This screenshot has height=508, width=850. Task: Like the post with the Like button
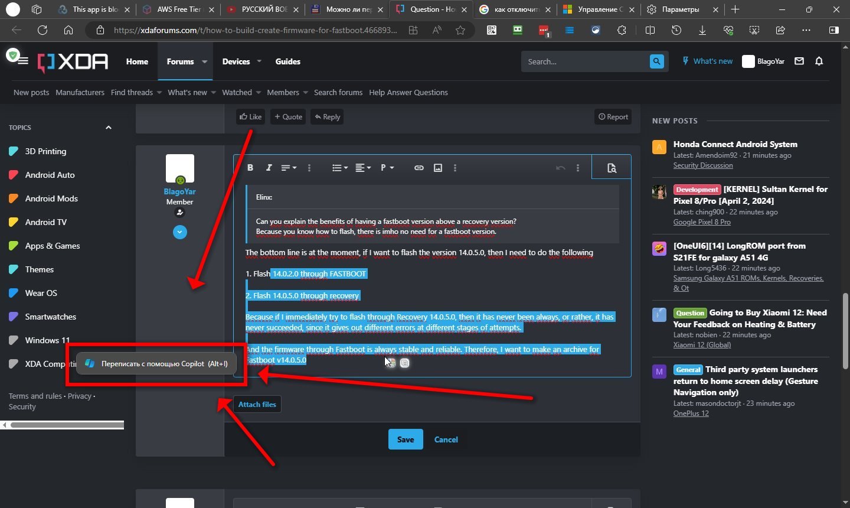(x=251, y=117)
